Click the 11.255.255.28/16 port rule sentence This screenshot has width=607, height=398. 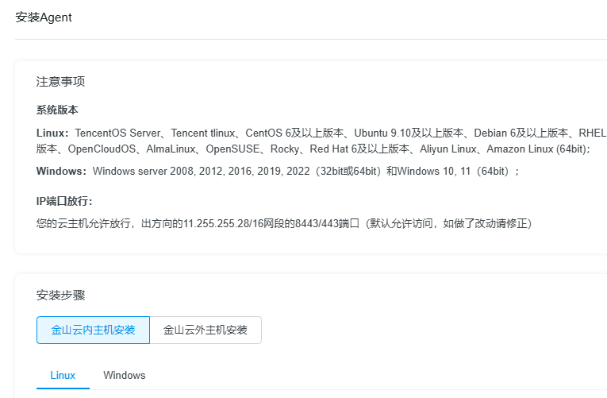pos(284,223)
